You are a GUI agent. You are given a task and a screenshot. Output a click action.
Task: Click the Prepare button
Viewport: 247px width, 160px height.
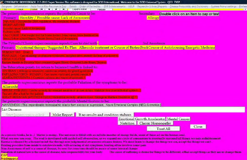101,10
